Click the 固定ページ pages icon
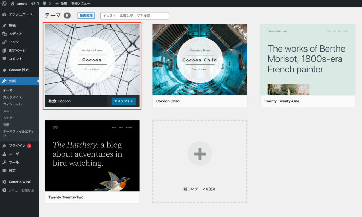Viewport: 362px width, 217px height. click(x=4, y=50)
